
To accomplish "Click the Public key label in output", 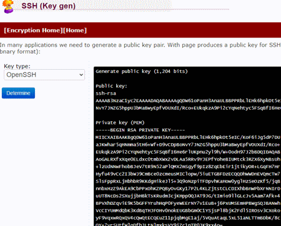I will point(111,86).
